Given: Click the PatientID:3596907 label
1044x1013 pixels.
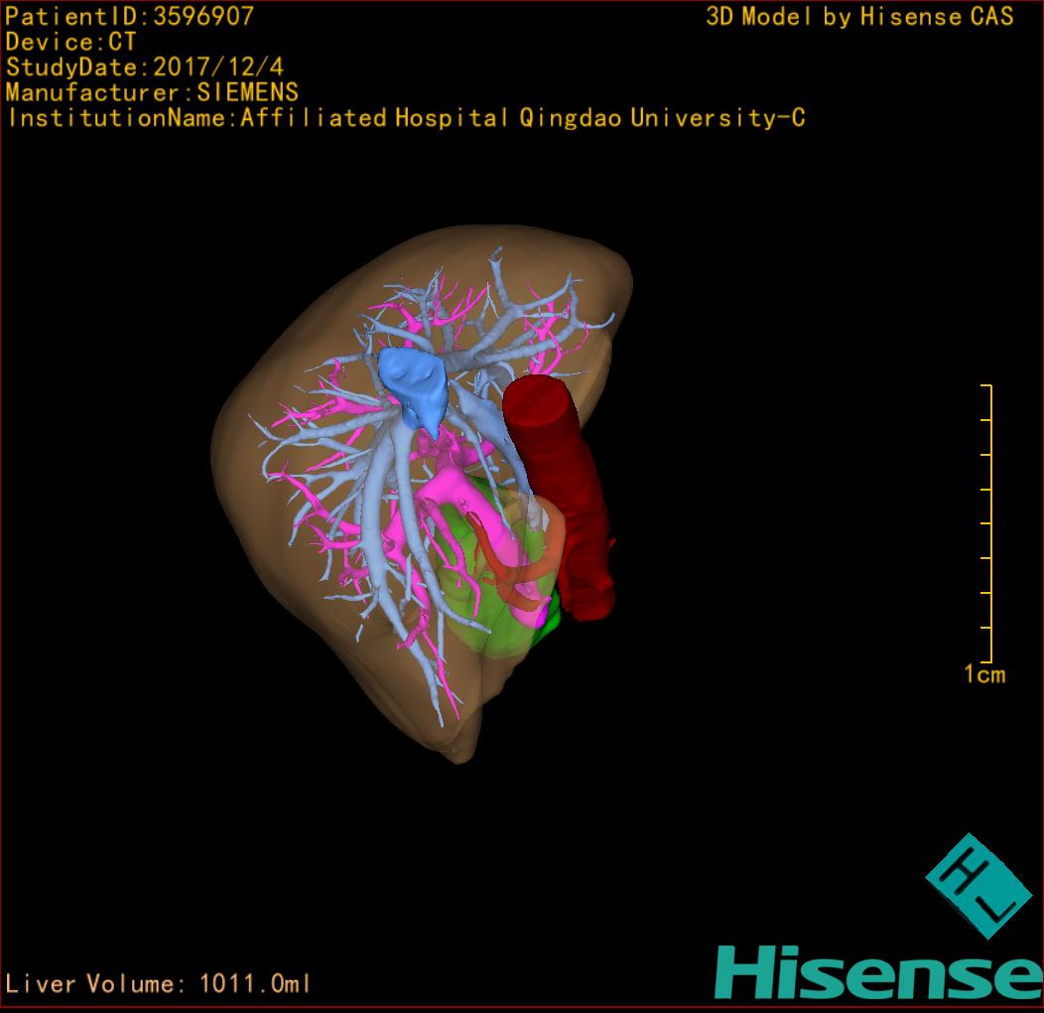Looking at the screenshot, I should [129, 16].
